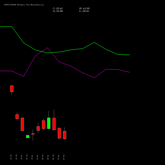165x165 pixels.
Task: Click the '28 Oct' date axis label
Action: (64, 157)
